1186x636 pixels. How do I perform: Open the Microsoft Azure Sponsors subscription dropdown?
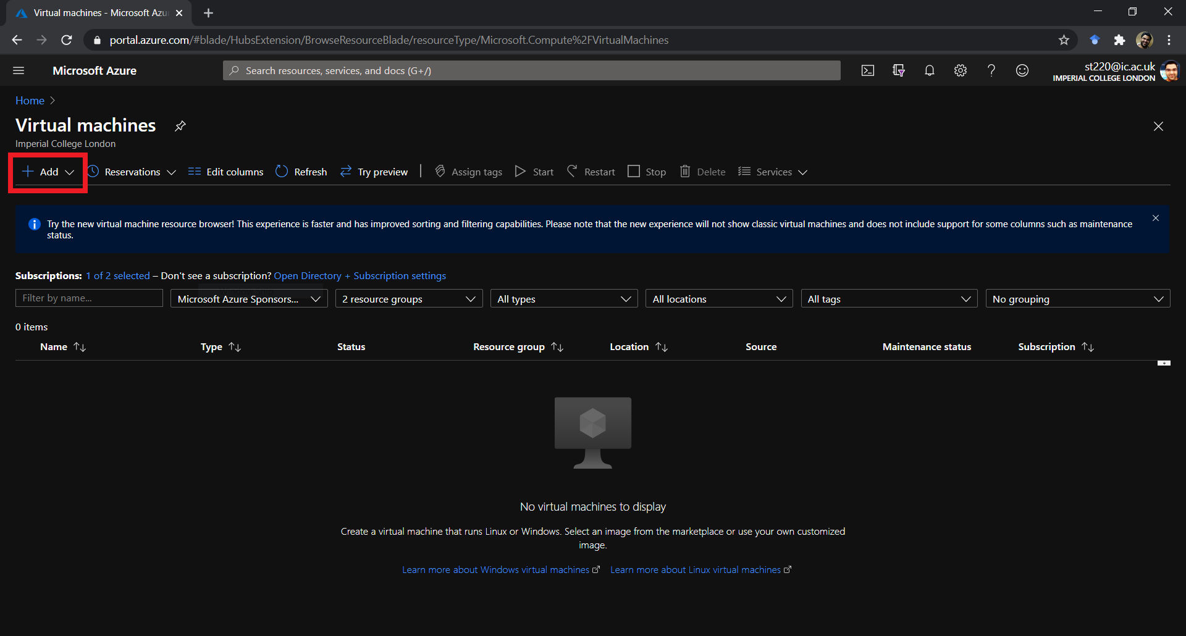[x=249, y=299]
